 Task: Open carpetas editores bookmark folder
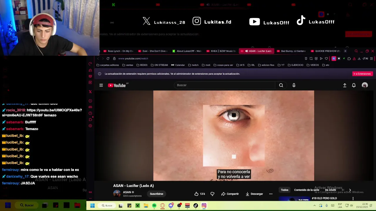click(108, 65)
